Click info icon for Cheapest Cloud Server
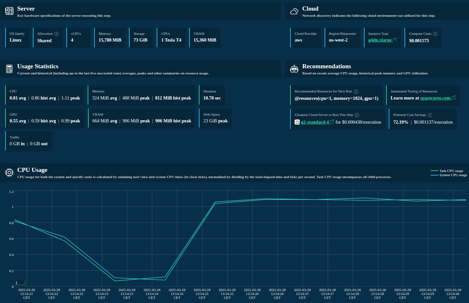 pyautogui.click(x=357, y=115)
